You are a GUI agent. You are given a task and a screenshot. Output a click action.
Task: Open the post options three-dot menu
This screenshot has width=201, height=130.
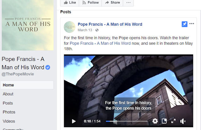point(192,23)
